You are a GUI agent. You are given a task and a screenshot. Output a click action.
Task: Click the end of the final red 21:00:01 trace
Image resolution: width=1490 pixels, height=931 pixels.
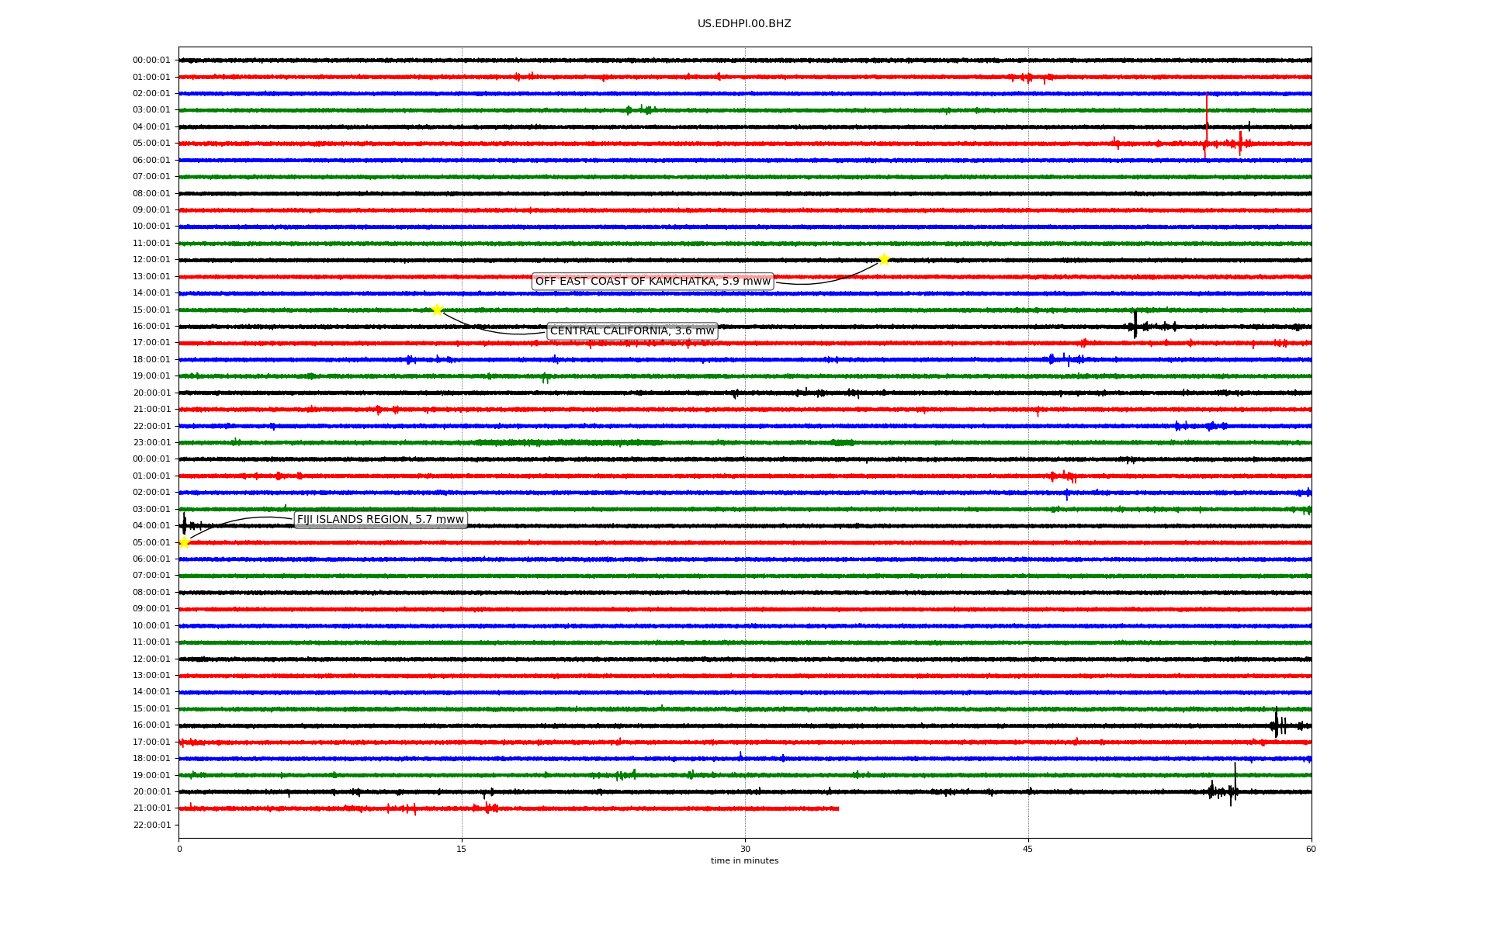click(837, 808)
